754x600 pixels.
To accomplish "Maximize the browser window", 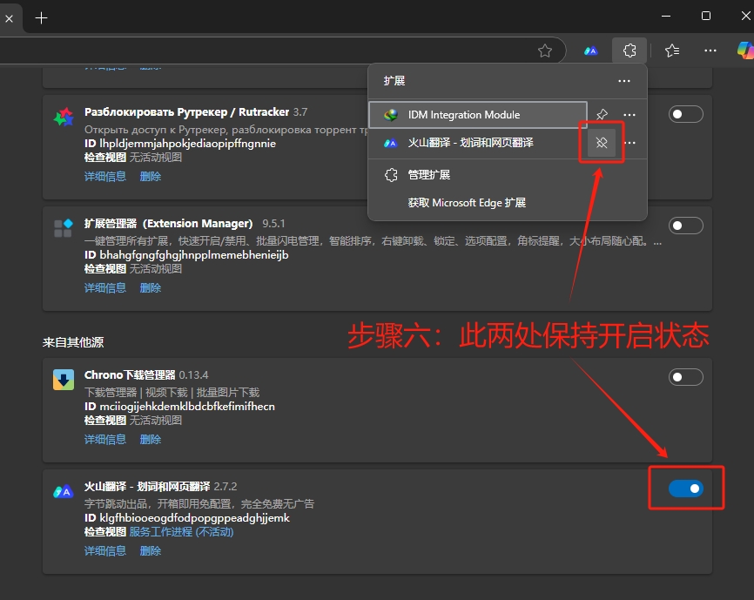I will 706,16.
